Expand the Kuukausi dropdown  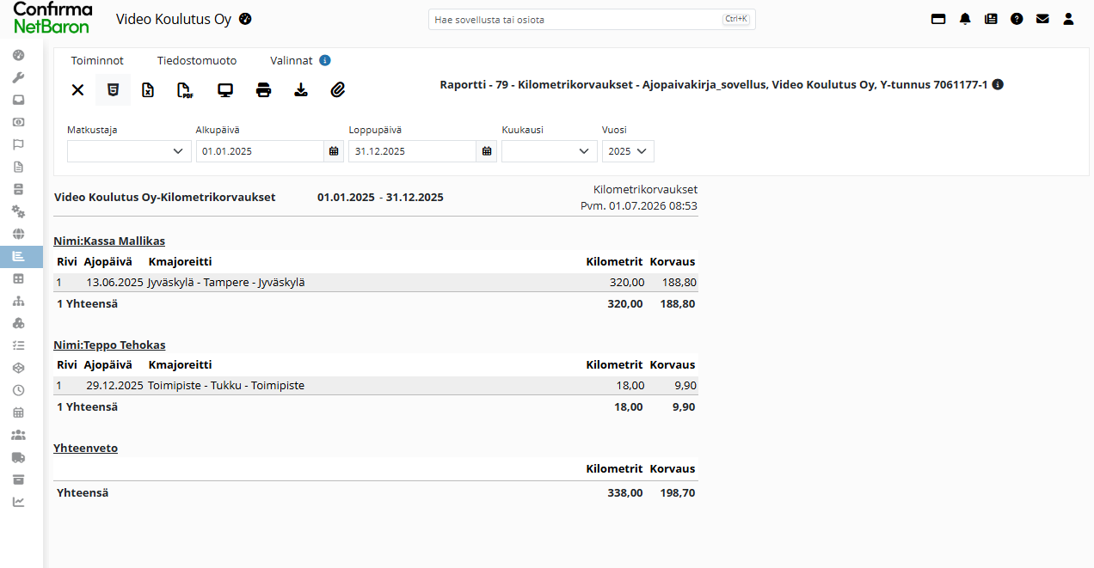(549, 151)
